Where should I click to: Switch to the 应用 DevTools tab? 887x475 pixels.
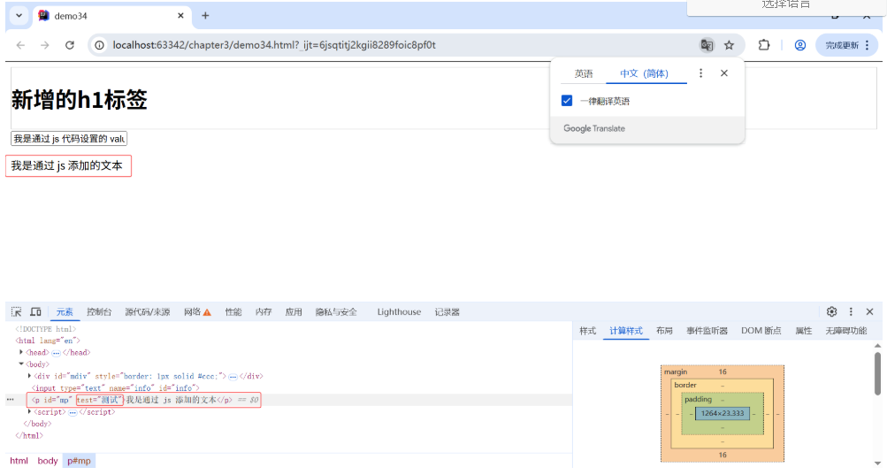[x=293, y=312]
